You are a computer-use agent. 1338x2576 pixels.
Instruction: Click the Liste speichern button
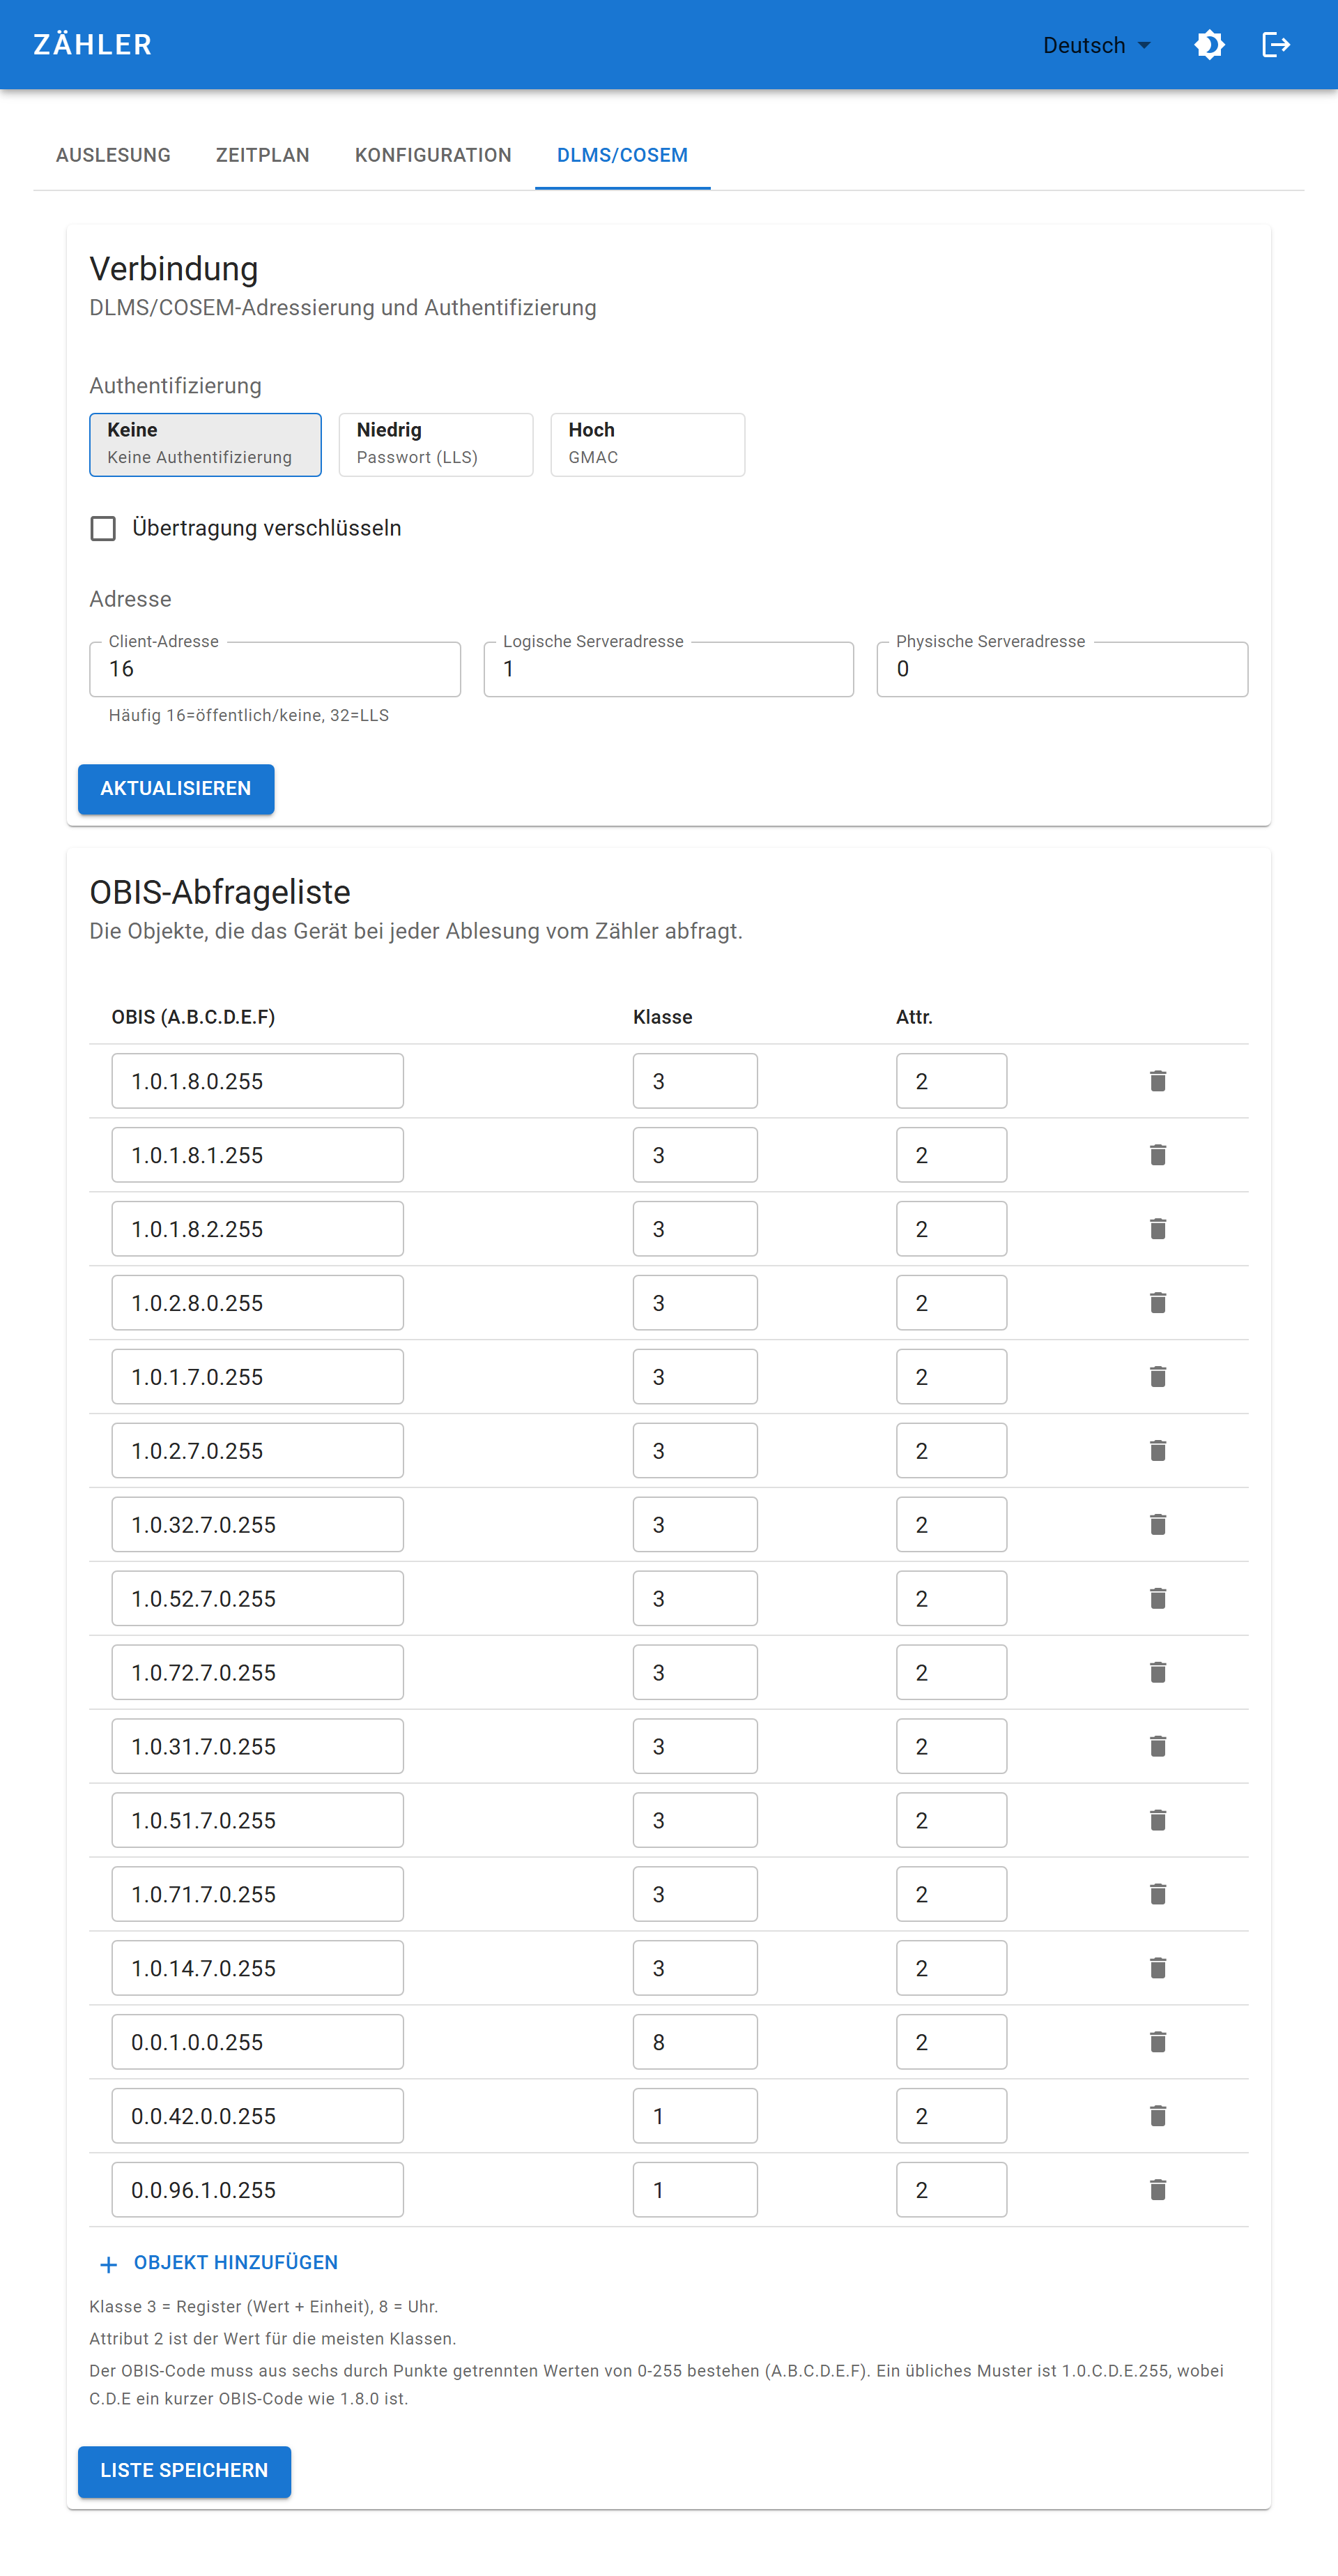click(184, 2471)
